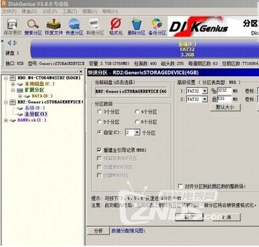Click the Analyze (分析) button
This screenshot has height=247, width=259.
(x=98, y=231)
